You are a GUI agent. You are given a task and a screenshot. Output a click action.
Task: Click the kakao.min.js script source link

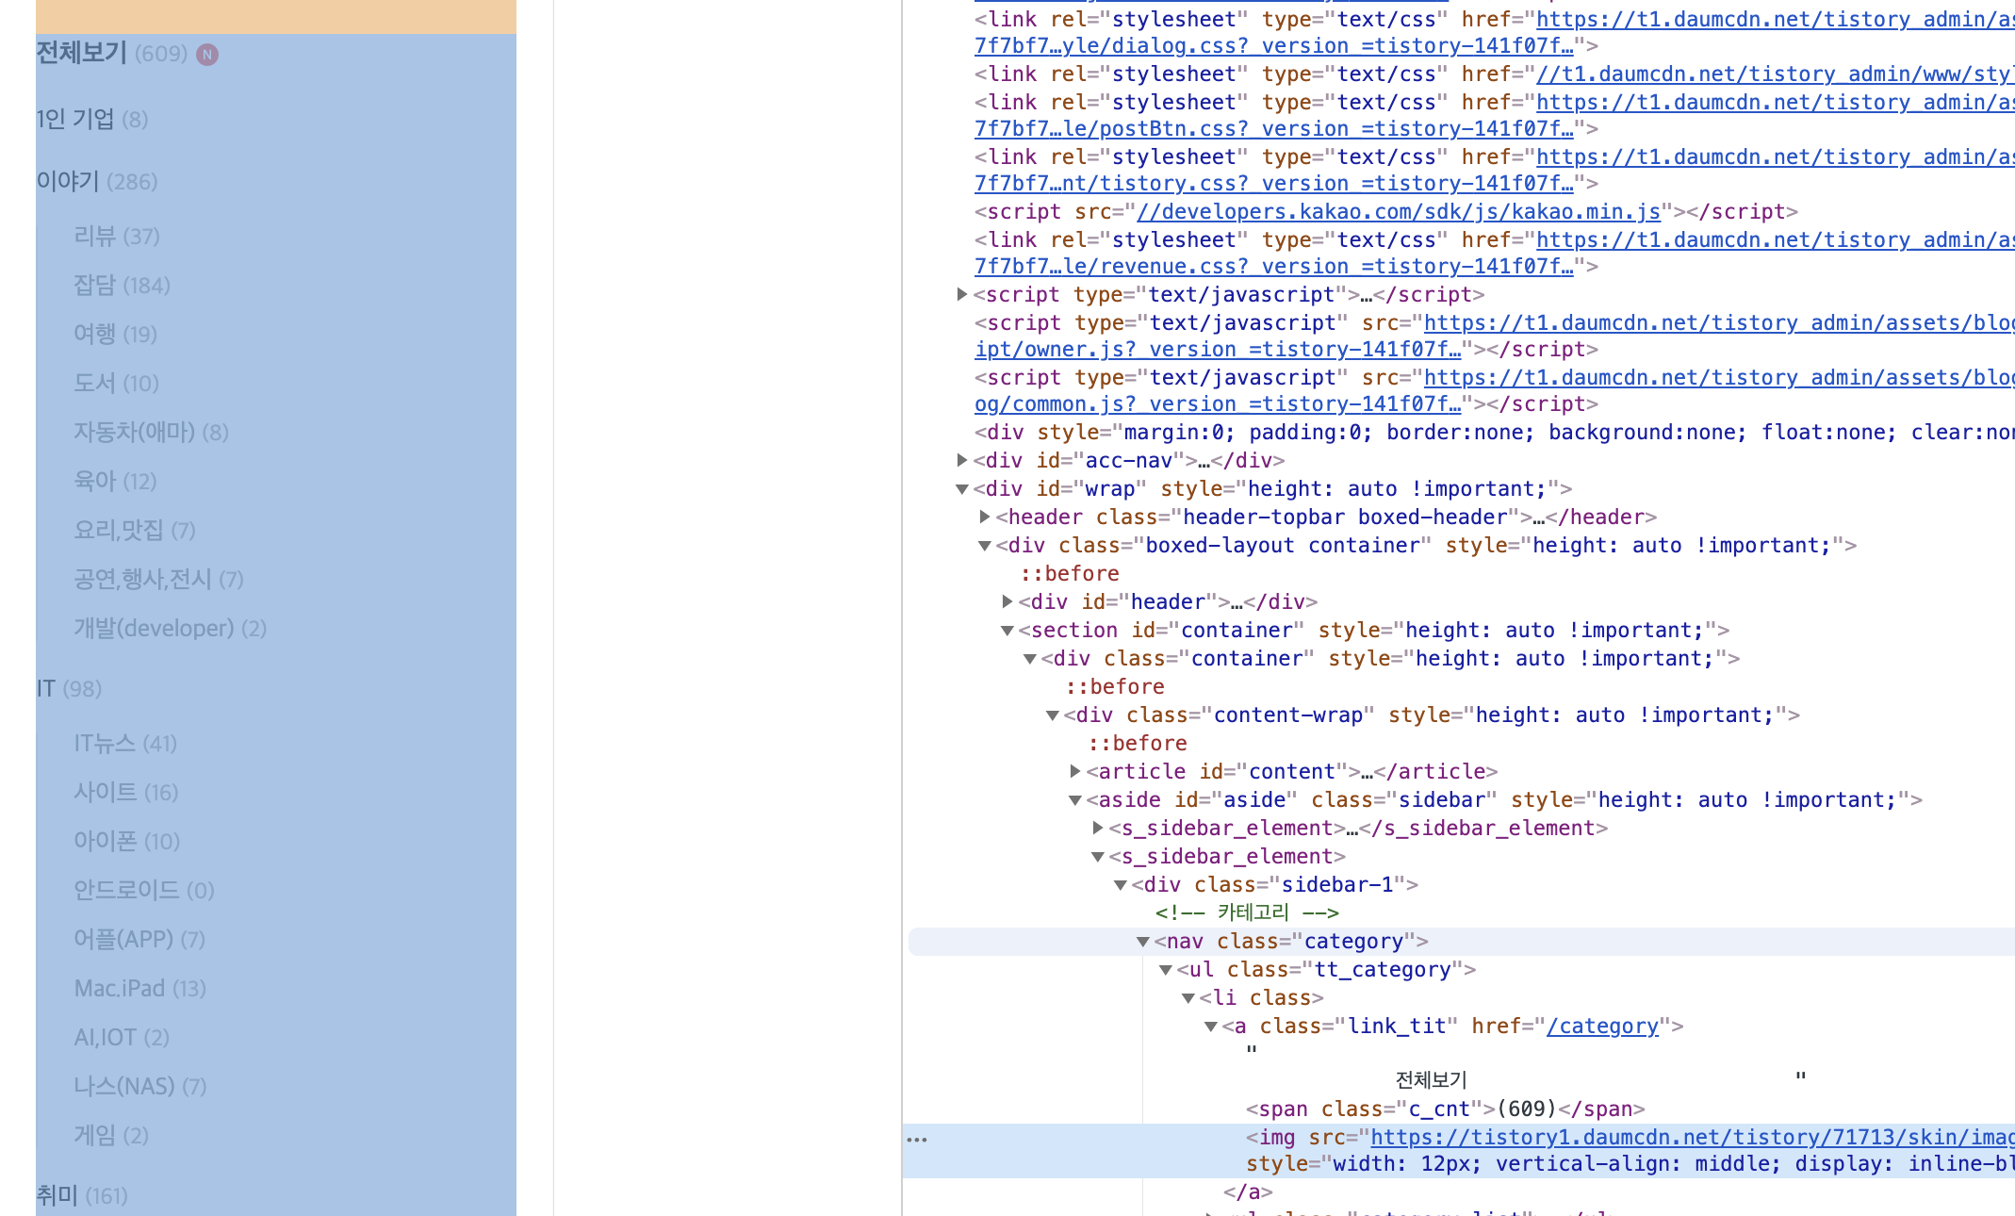point(1398,211)
